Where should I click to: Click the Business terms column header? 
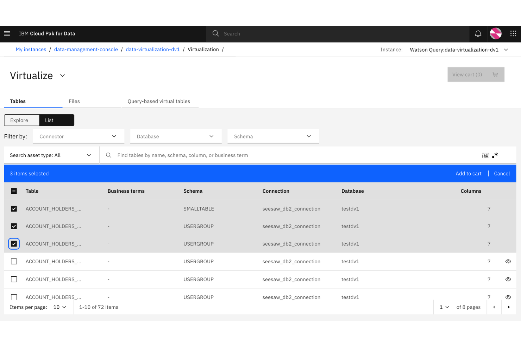click(126, 191)
